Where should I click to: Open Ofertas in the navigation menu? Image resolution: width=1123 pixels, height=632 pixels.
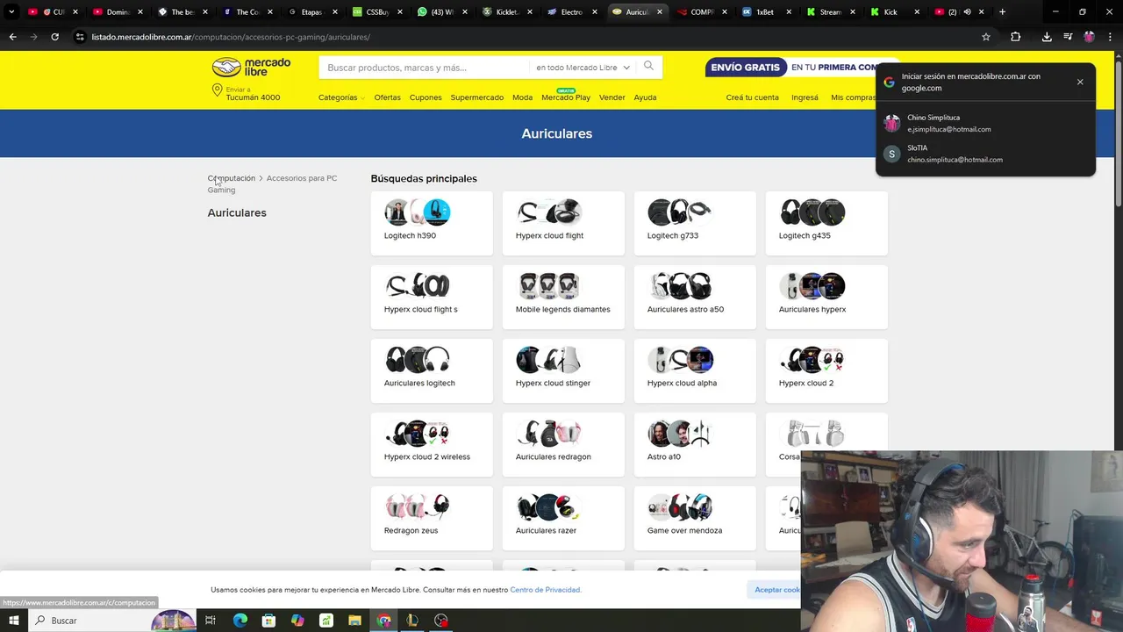pos(387,97)
